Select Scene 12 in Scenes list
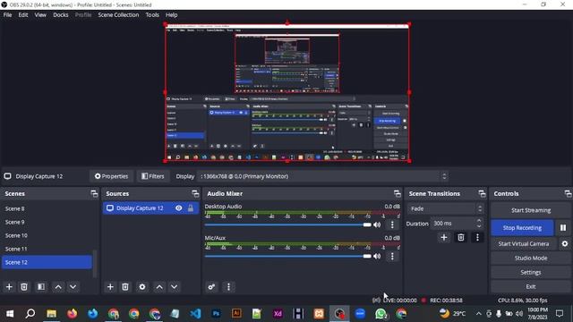The width and height of the screenshot is (573, 322). point(47,262)
